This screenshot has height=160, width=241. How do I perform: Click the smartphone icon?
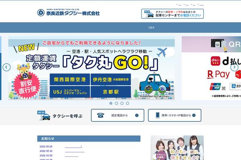[157, 115]
